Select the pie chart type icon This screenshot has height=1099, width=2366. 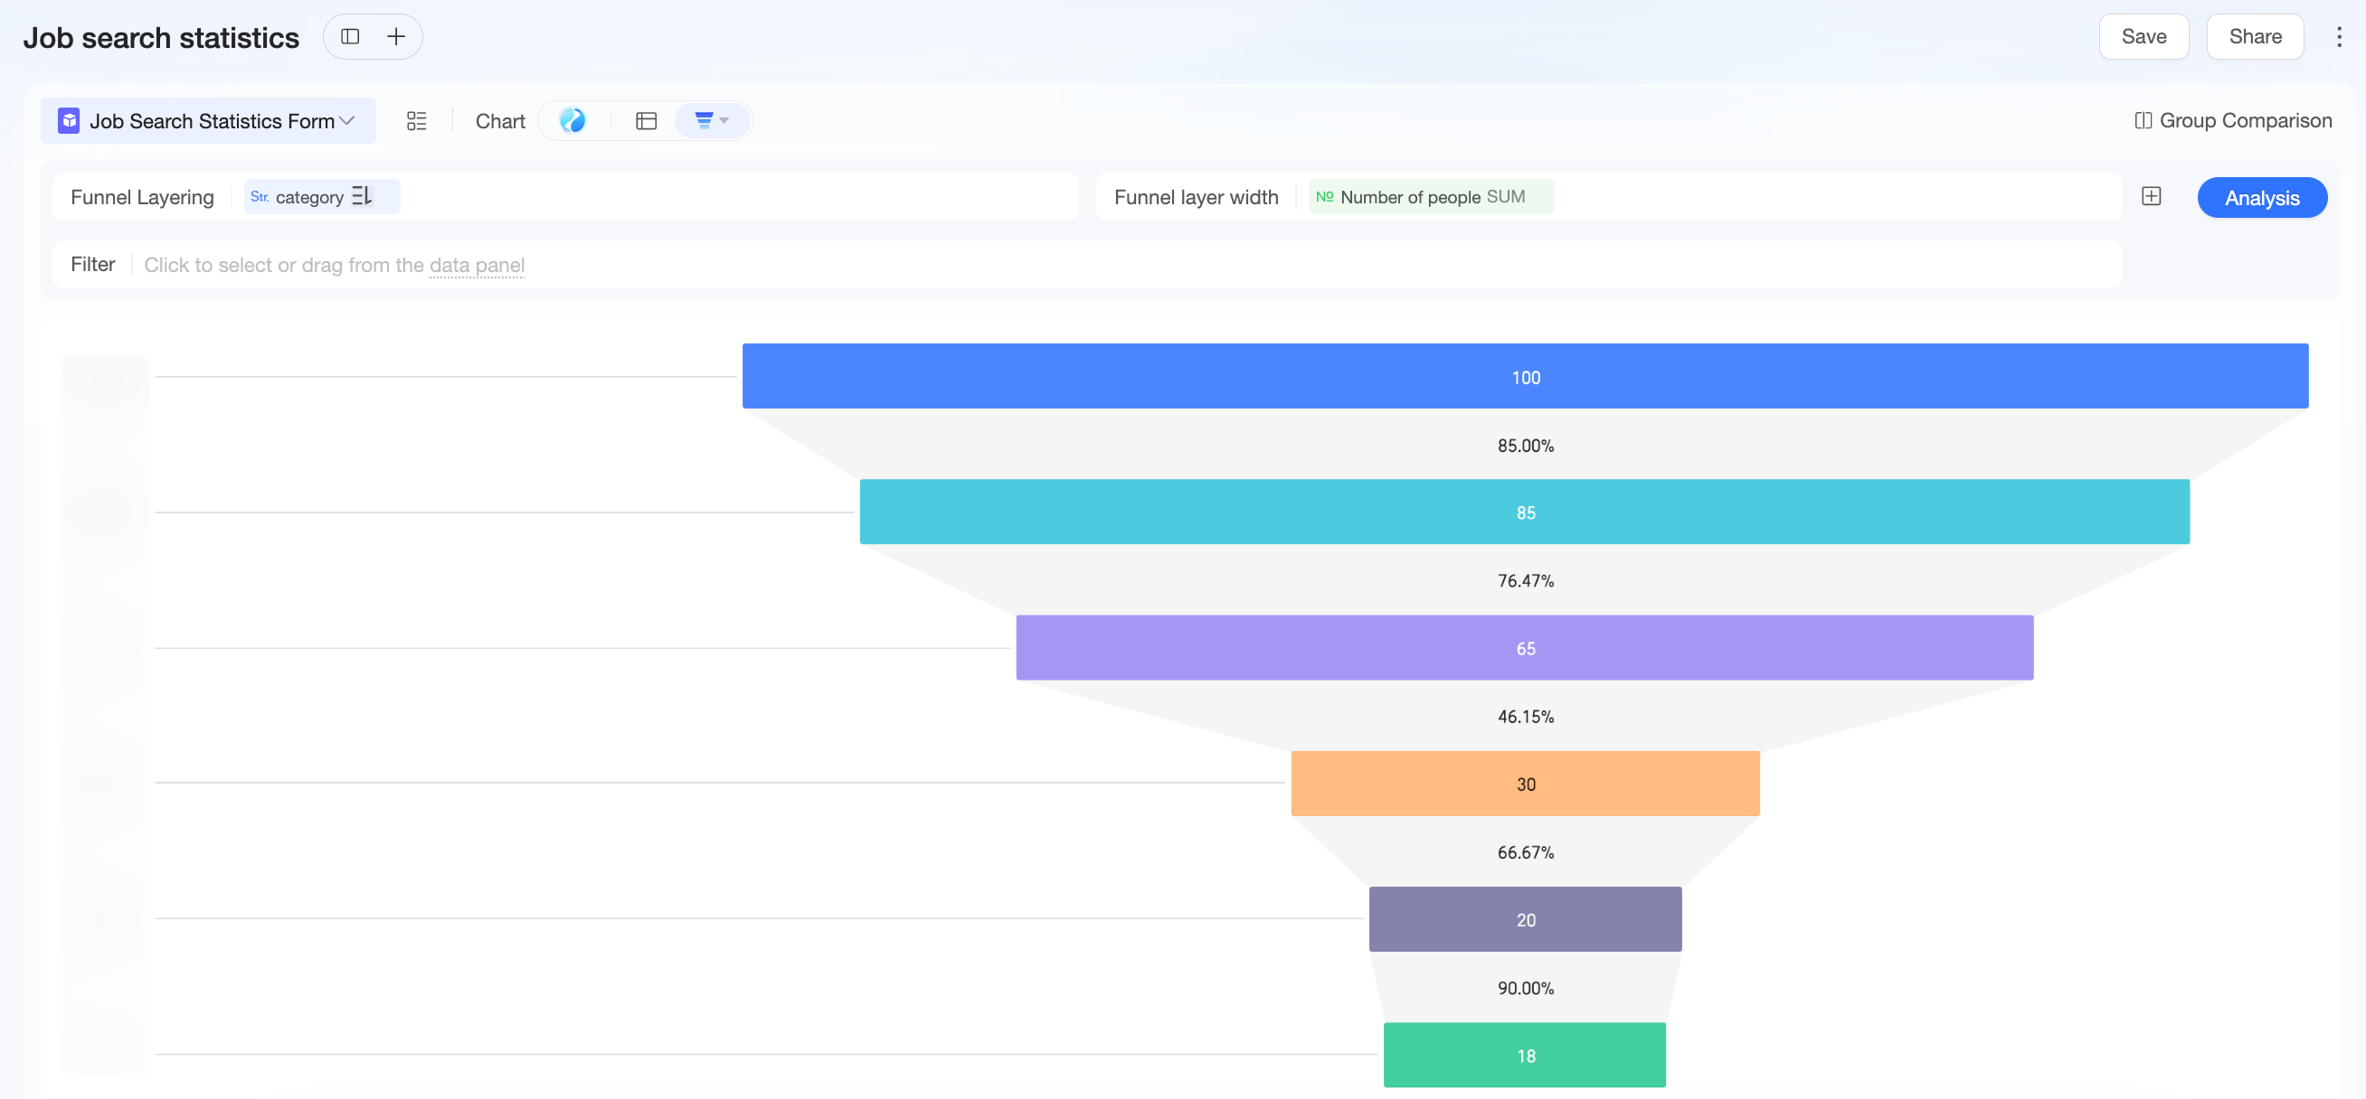point(573,120)
